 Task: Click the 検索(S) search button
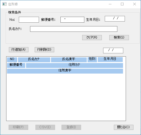point(119,37)
